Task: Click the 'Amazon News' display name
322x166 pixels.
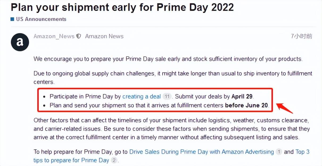Action: pos(104,36)
